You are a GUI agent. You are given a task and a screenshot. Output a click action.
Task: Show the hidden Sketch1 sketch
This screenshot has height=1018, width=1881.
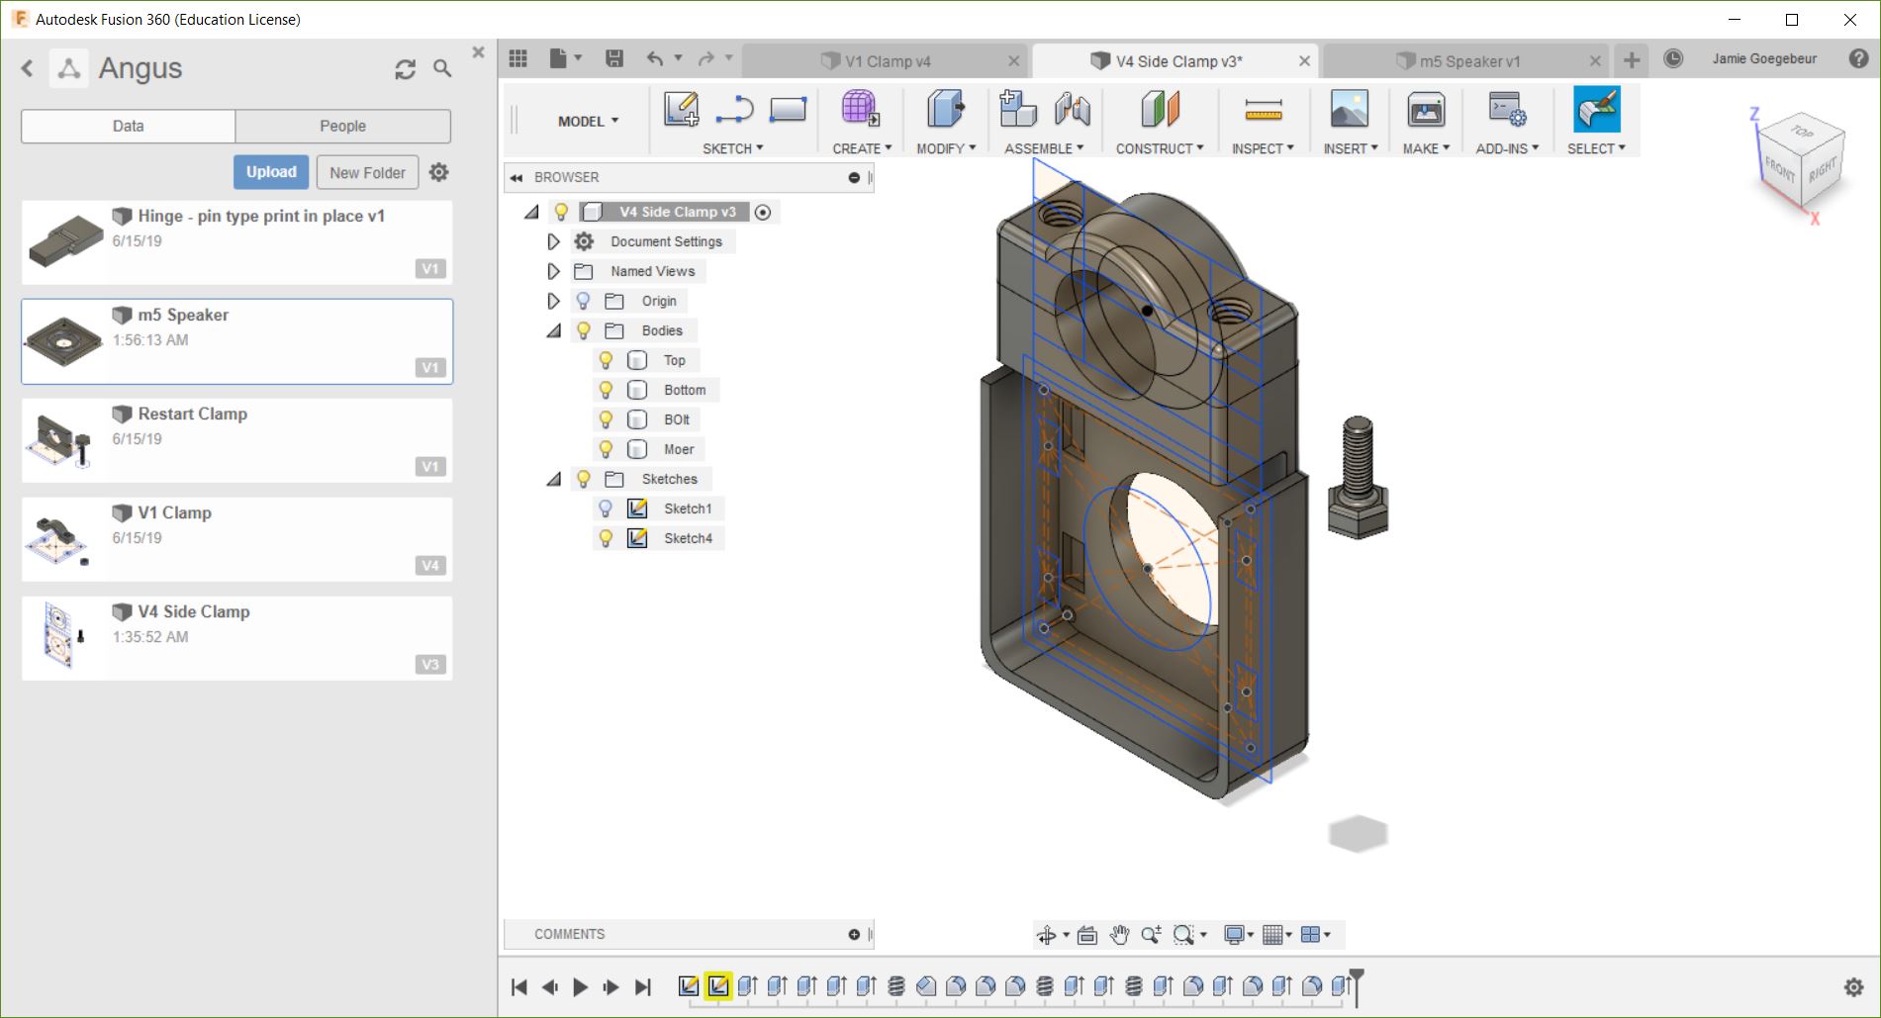tap(606, 509)
